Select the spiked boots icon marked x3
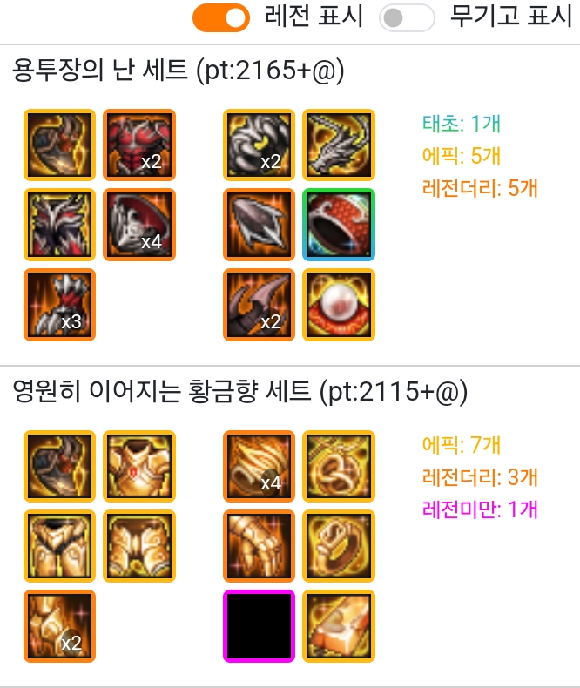This screenshot has height=688, width=580. click(x=60, y=305)
